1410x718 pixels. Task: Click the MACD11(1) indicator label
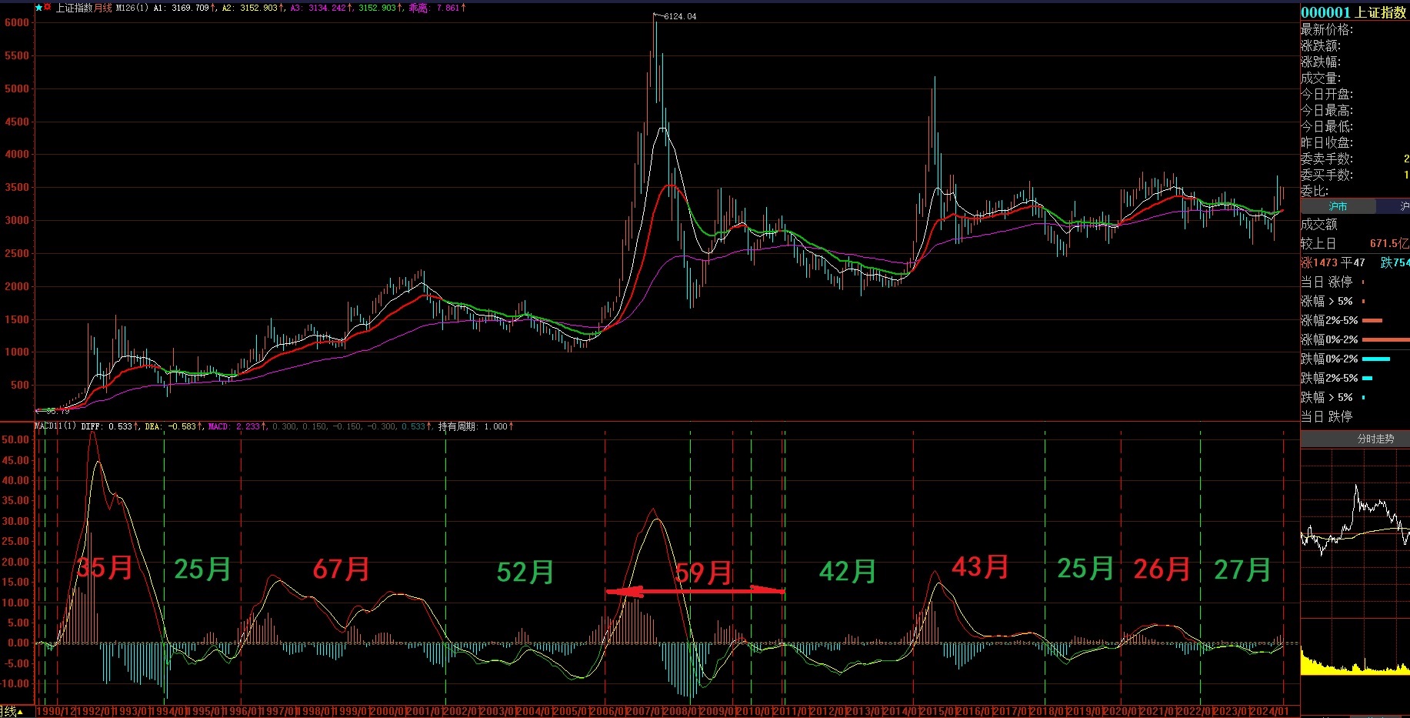[x=55, y=426]
